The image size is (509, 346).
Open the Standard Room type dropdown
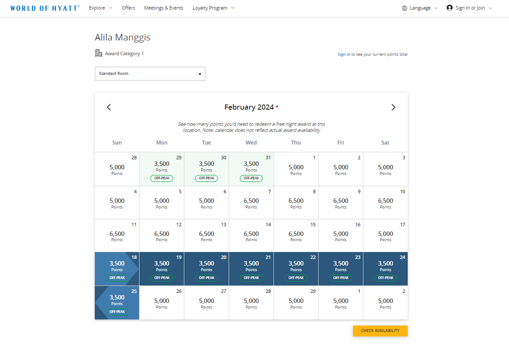(x=150, y=74)
